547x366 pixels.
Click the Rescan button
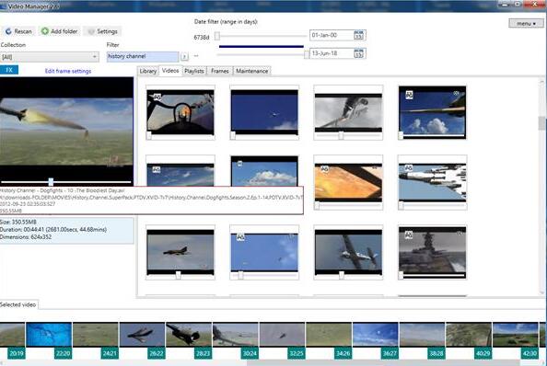click(x=18, y=31)
